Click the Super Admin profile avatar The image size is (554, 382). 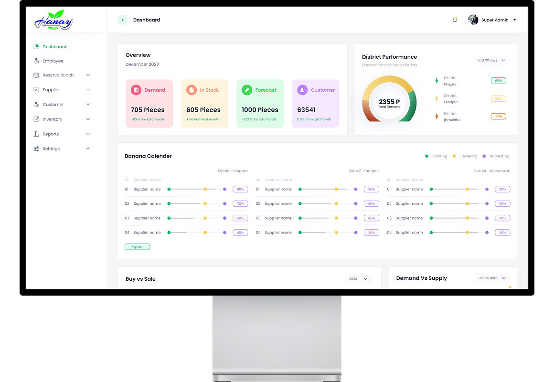(473, 20)
